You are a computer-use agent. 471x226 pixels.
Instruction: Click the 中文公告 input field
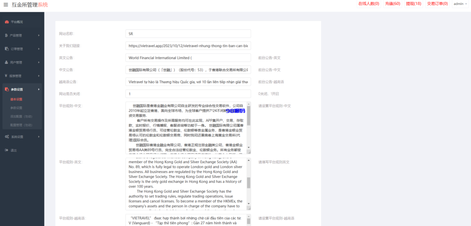(188, 70)
